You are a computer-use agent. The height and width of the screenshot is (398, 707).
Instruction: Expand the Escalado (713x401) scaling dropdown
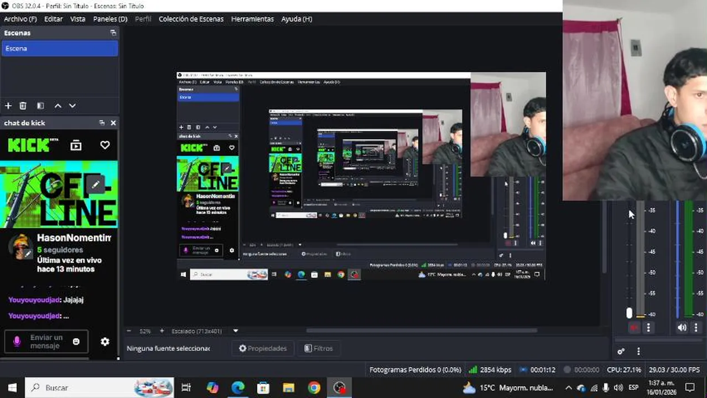tap(236, 331)
